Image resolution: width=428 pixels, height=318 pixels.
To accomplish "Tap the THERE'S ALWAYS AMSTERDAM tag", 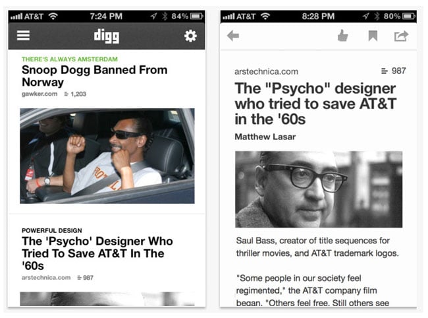I will pyautogui.click(x=70, y=59).
